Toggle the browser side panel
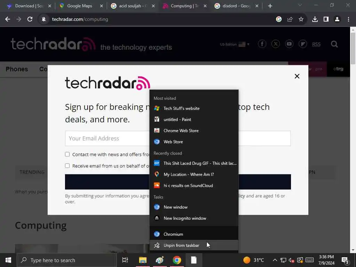Viewport: 356px width, 267px height. [326, 19]
